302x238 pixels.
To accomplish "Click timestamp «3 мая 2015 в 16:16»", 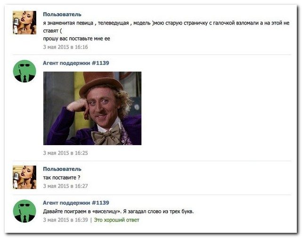I will [65, 47].
